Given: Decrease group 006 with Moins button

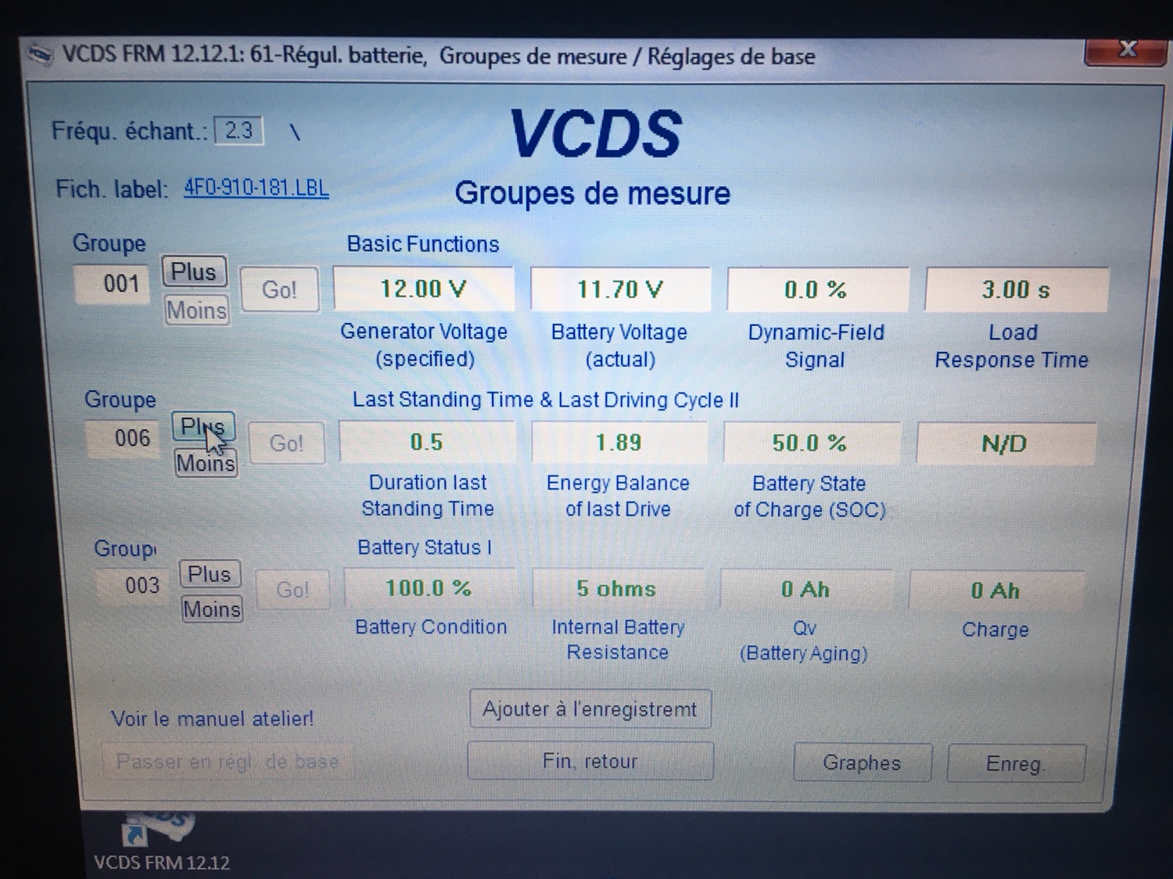Looking at the screenshot, I should point(205,463).
